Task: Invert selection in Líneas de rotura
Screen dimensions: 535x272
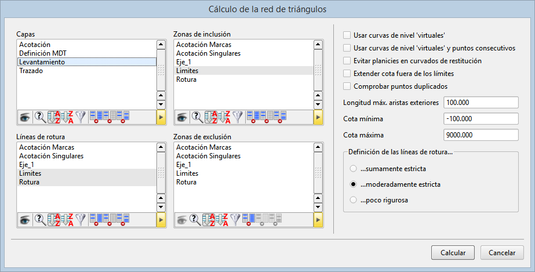Action: pos(123,220)
